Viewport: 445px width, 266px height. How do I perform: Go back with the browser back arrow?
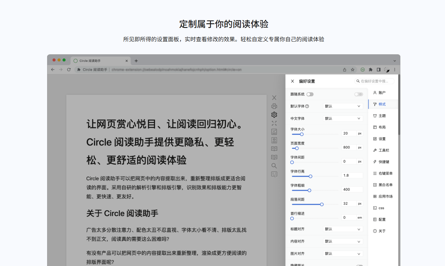coord(53,70)
